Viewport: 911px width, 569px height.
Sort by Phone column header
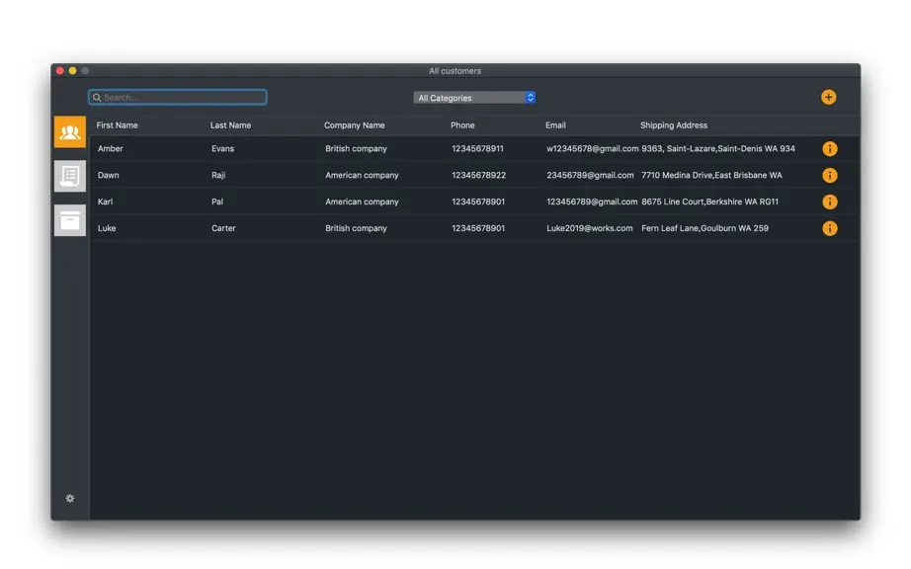[462, 124]
